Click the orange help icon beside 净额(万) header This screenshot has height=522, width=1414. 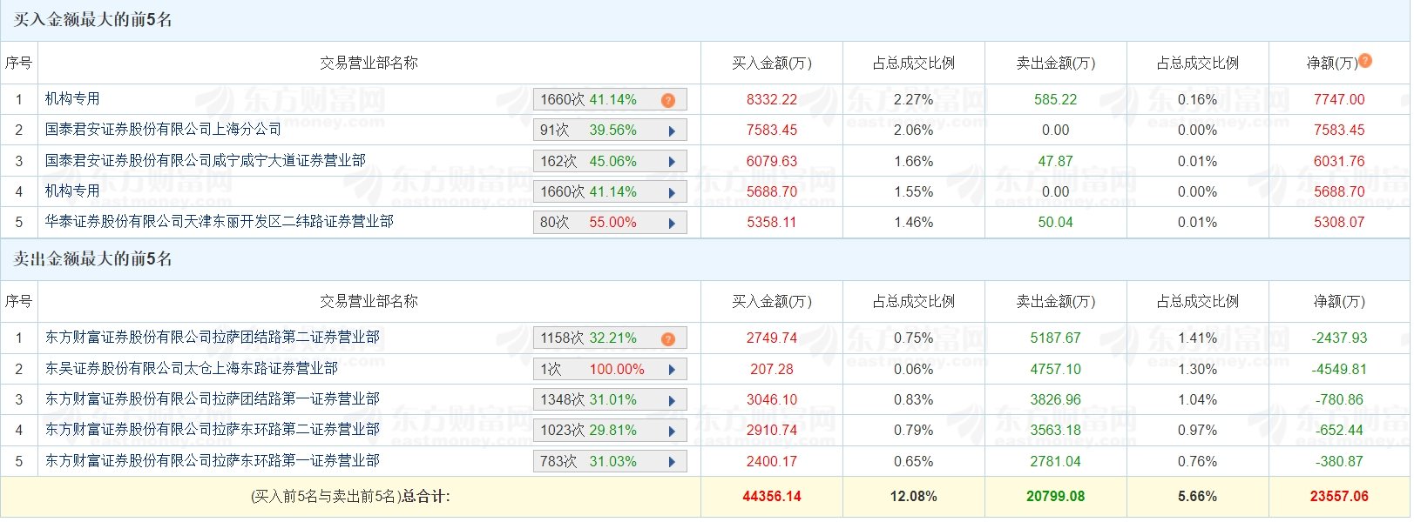[1365, 60]
